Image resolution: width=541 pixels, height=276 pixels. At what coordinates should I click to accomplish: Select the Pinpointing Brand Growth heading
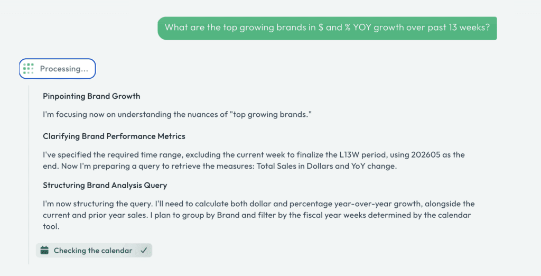pyautogui.click(x=91, y=96)
